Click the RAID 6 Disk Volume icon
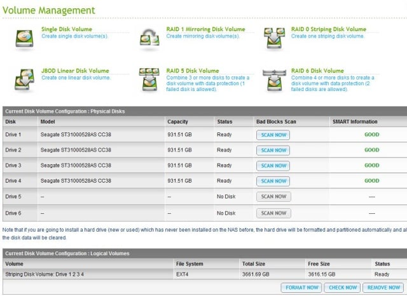Viewport: 407px width, 296px height. (274, 80)
